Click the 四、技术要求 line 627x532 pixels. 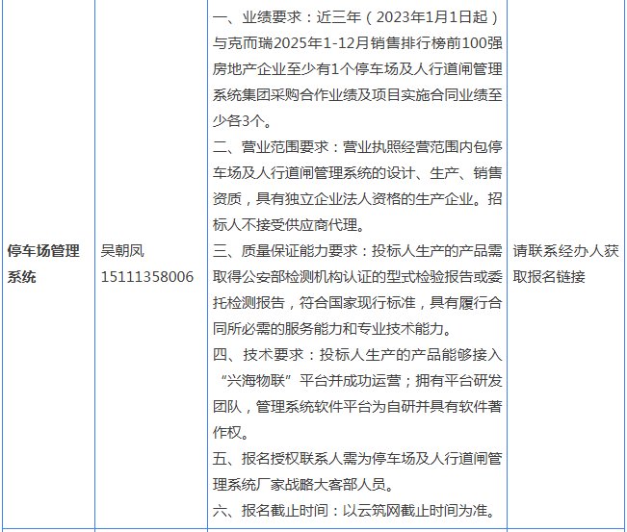(357, 355)
